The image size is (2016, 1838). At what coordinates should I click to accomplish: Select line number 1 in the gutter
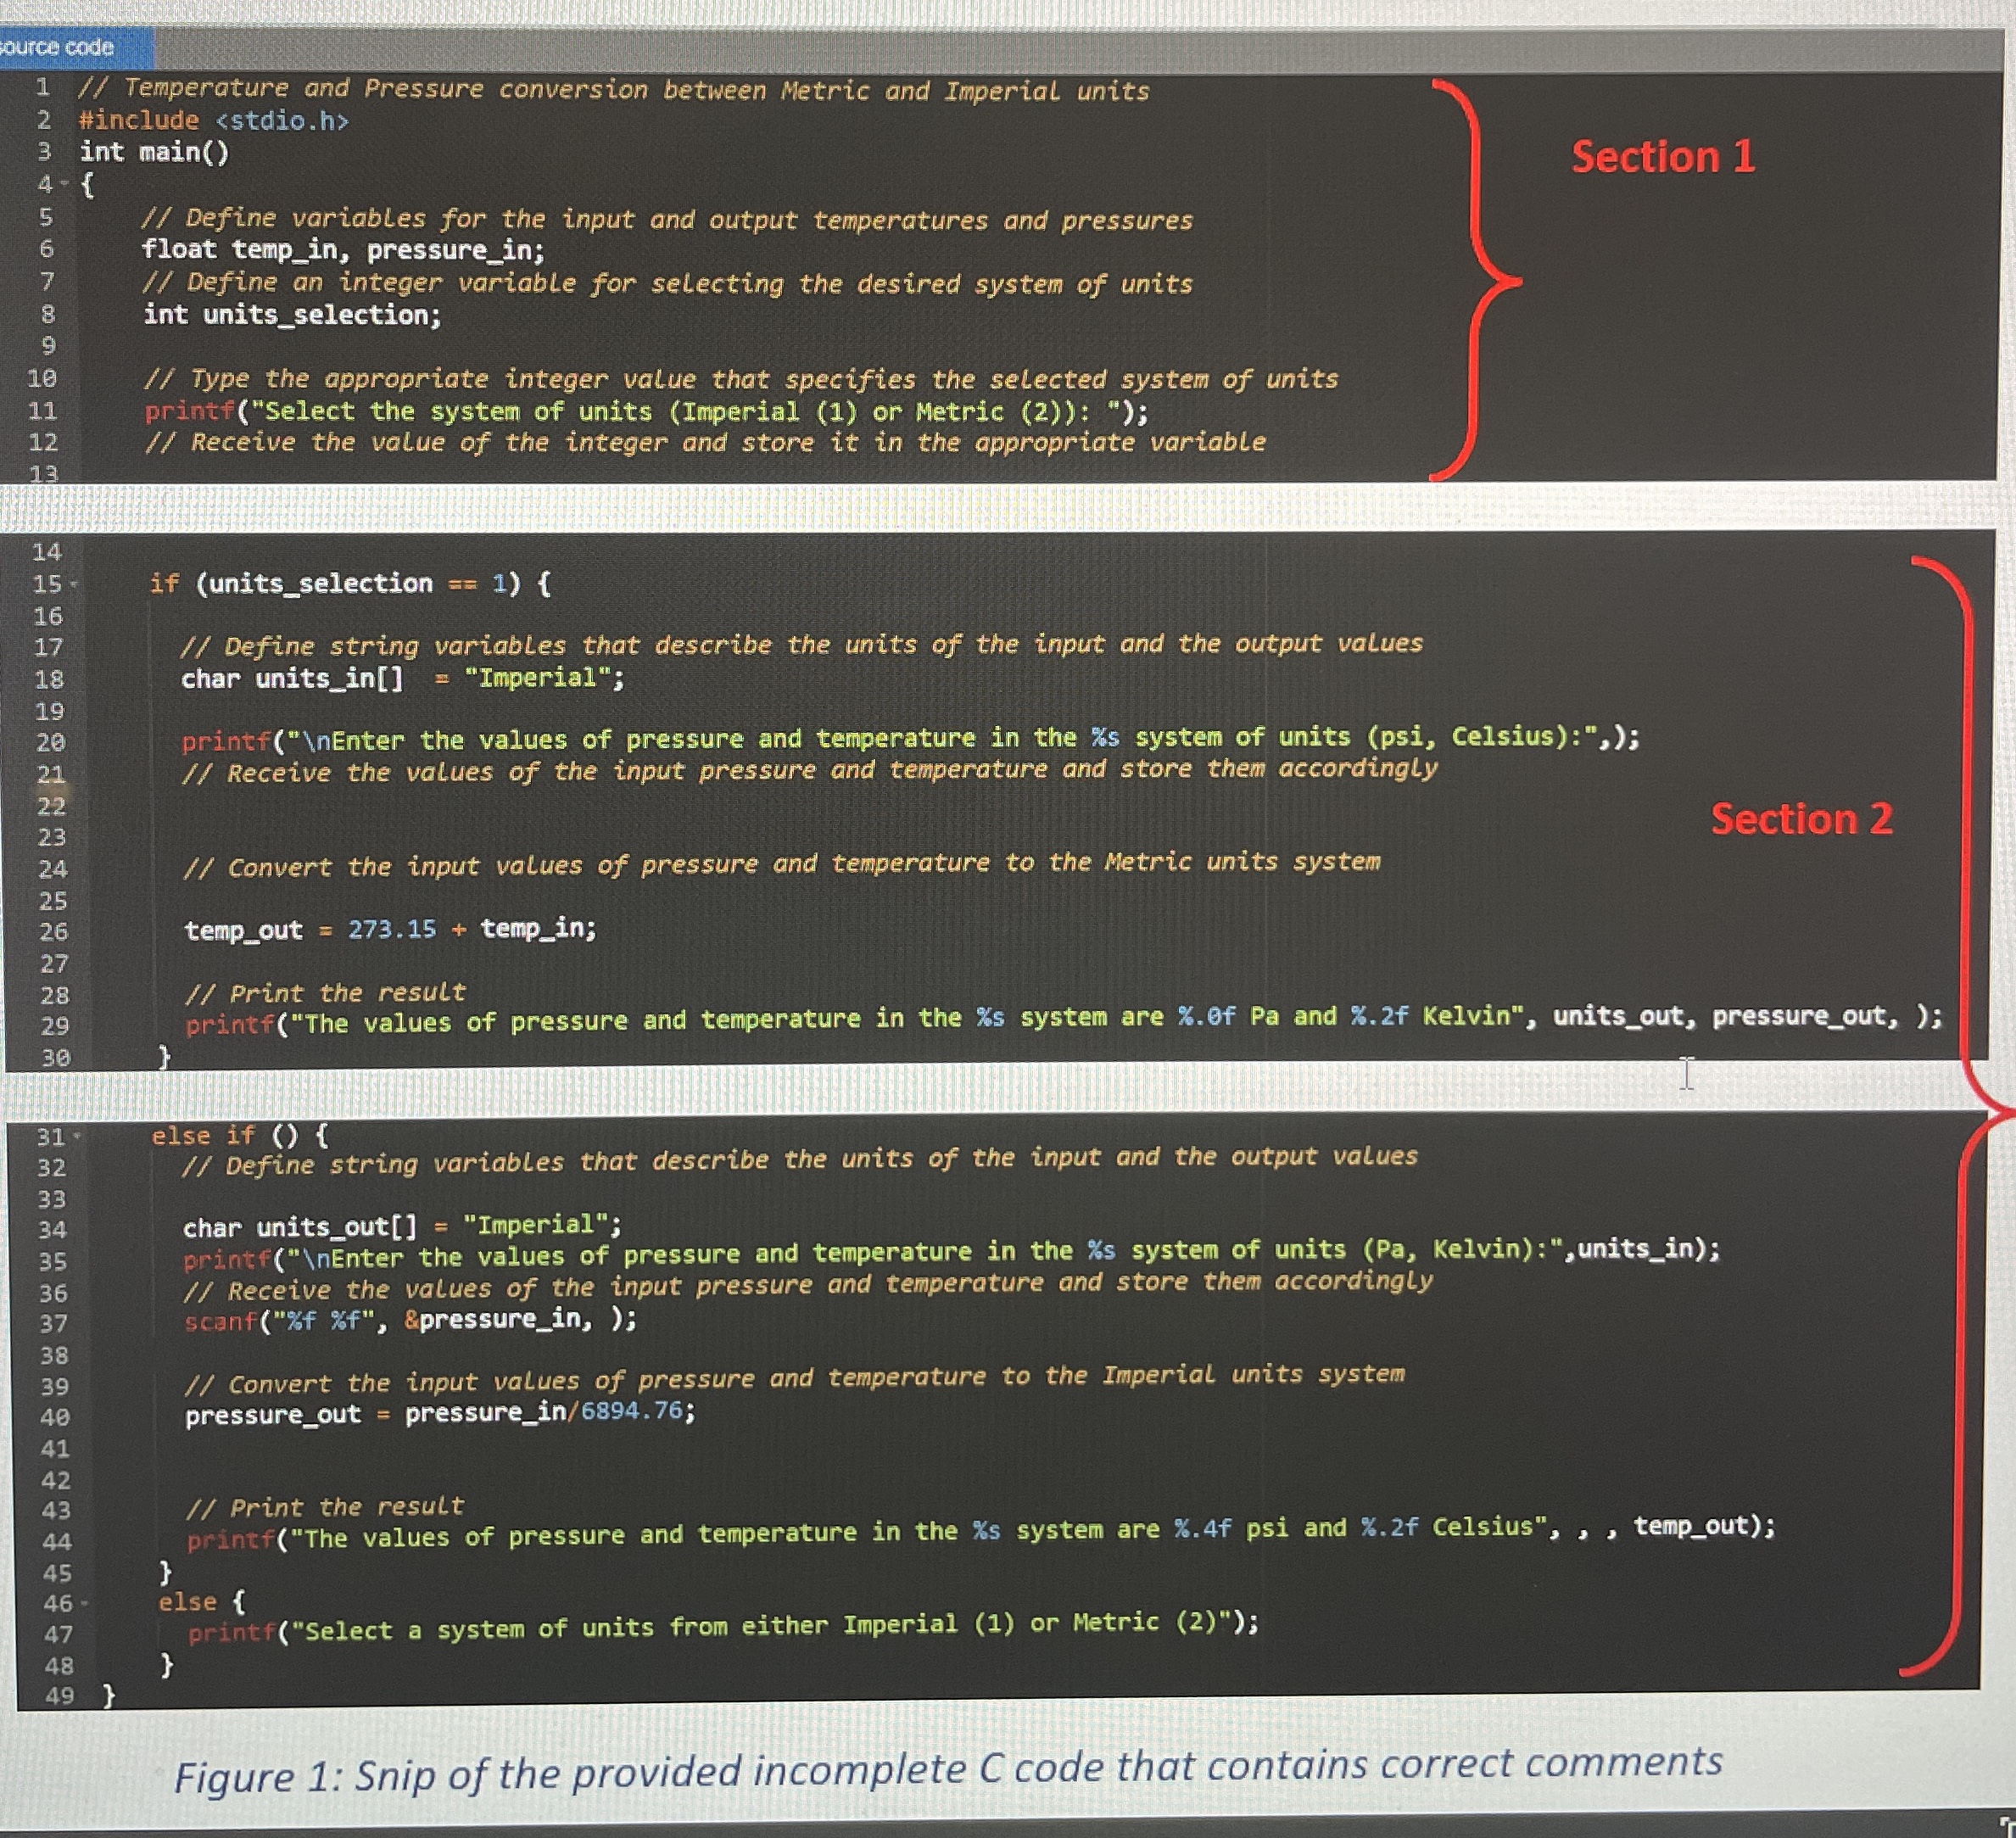point(43,89)
